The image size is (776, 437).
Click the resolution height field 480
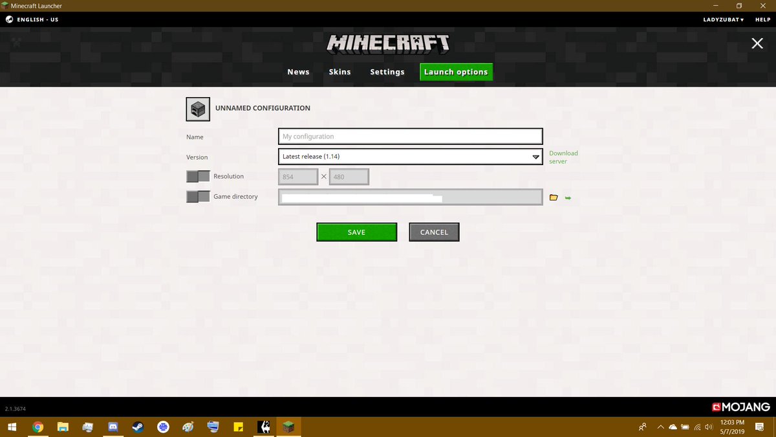coord(349,177)
